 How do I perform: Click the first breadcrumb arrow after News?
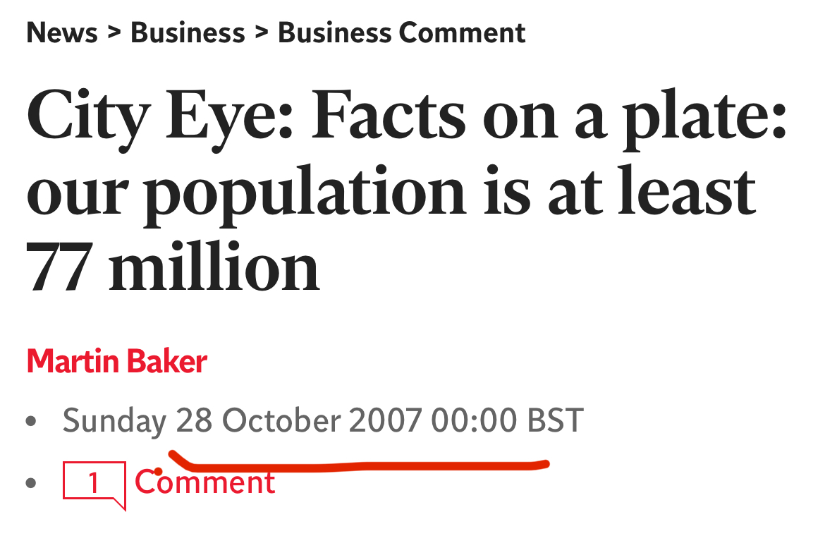[x=114, y=32]
